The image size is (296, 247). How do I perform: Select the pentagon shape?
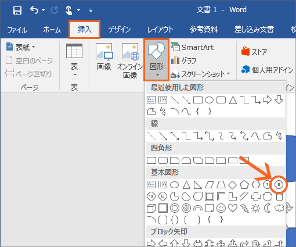click(244, 185)
